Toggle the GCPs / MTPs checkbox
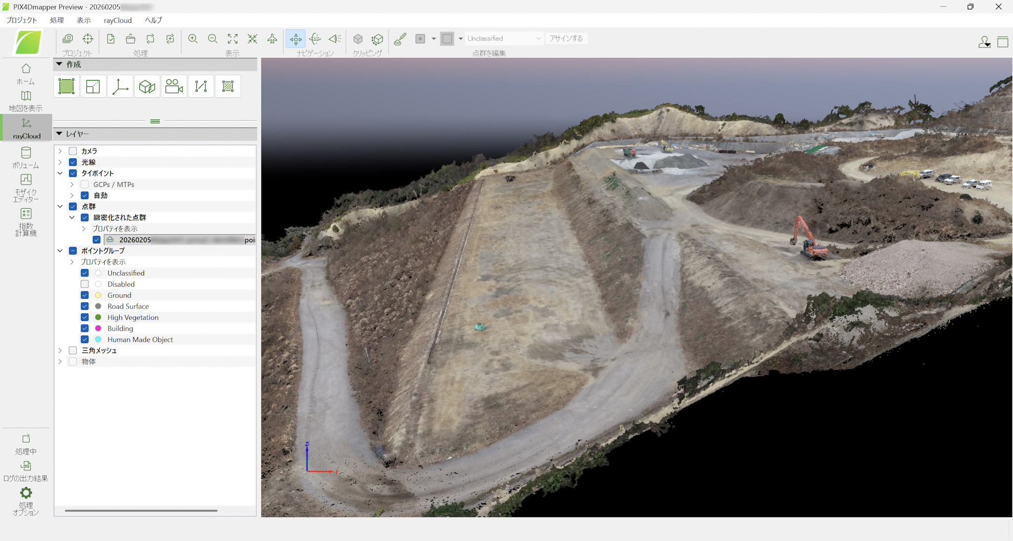The height and width of the screenshot is (541, 1013). click(85, 184)
